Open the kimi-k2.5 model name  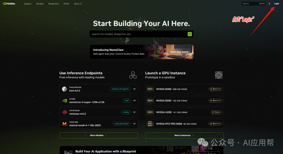point(74,91)
